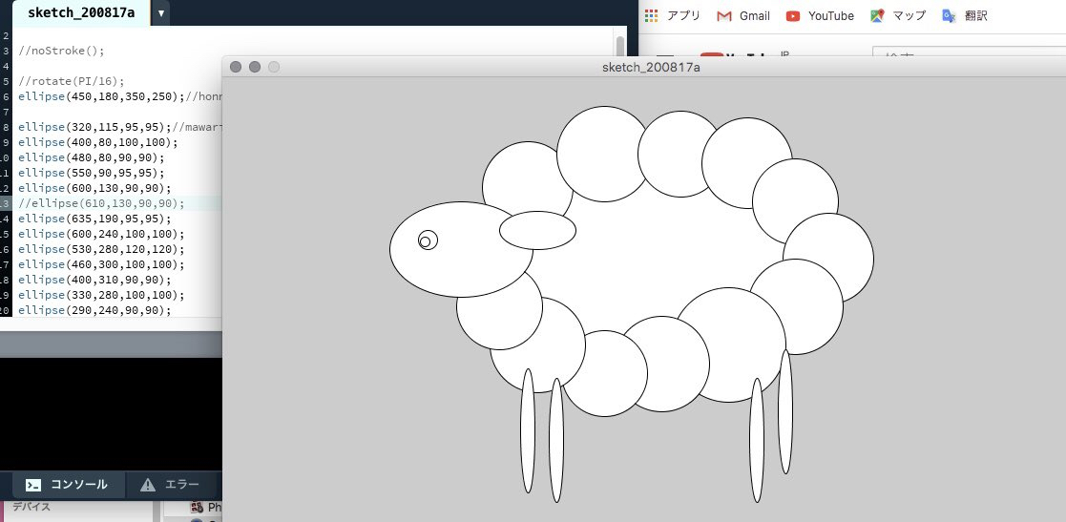1066x522 pixels.
Task: Click the エラー warning triangle icon
Action: (x=148, y=485)
